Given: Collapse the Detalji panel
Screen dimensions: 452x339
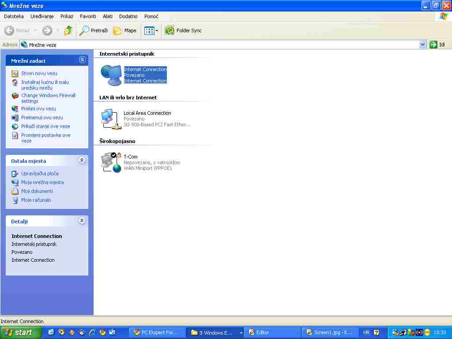Looking at the screenshot, I should [82, 221].
